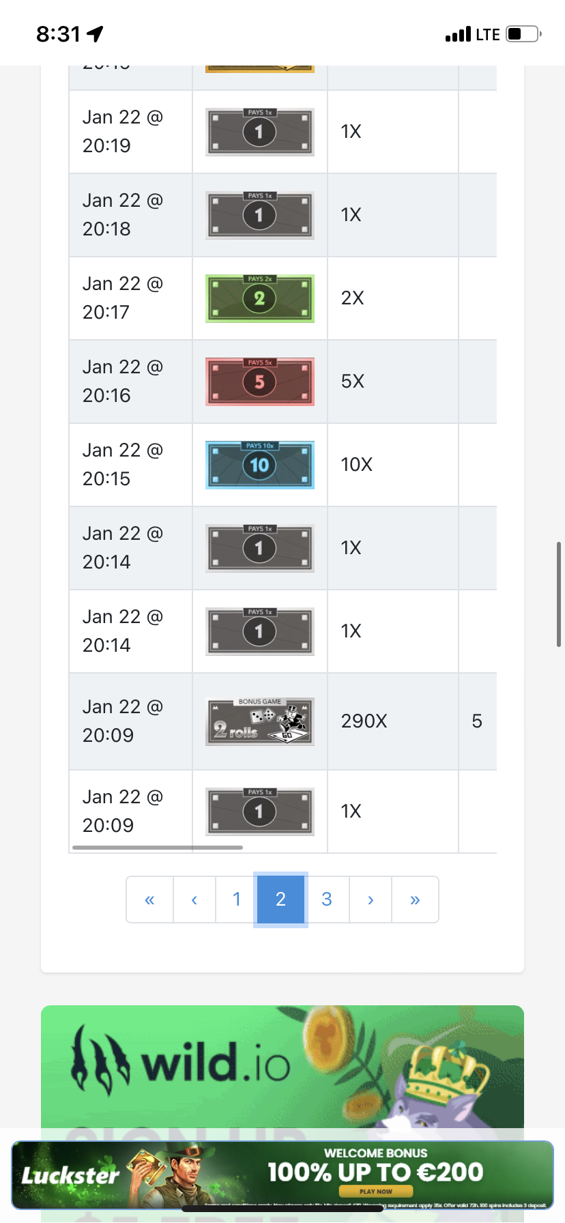This screenshot has width=565, height=1223.
Task: Go to next page with single right arrow
Action: [371, 900]
